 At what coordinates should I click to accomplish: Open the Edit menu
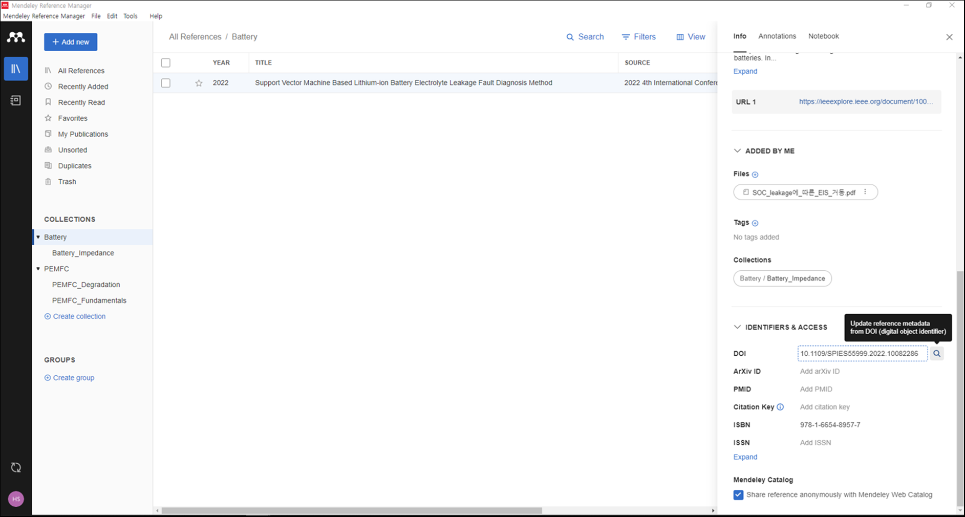click(x=112, y=16)
